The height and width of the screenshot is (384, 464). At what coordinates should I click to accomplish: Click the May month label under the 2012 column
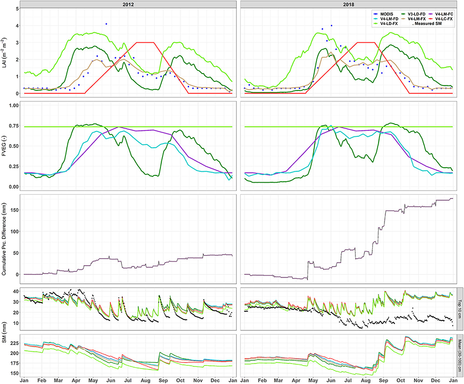[x=93, y=380]
